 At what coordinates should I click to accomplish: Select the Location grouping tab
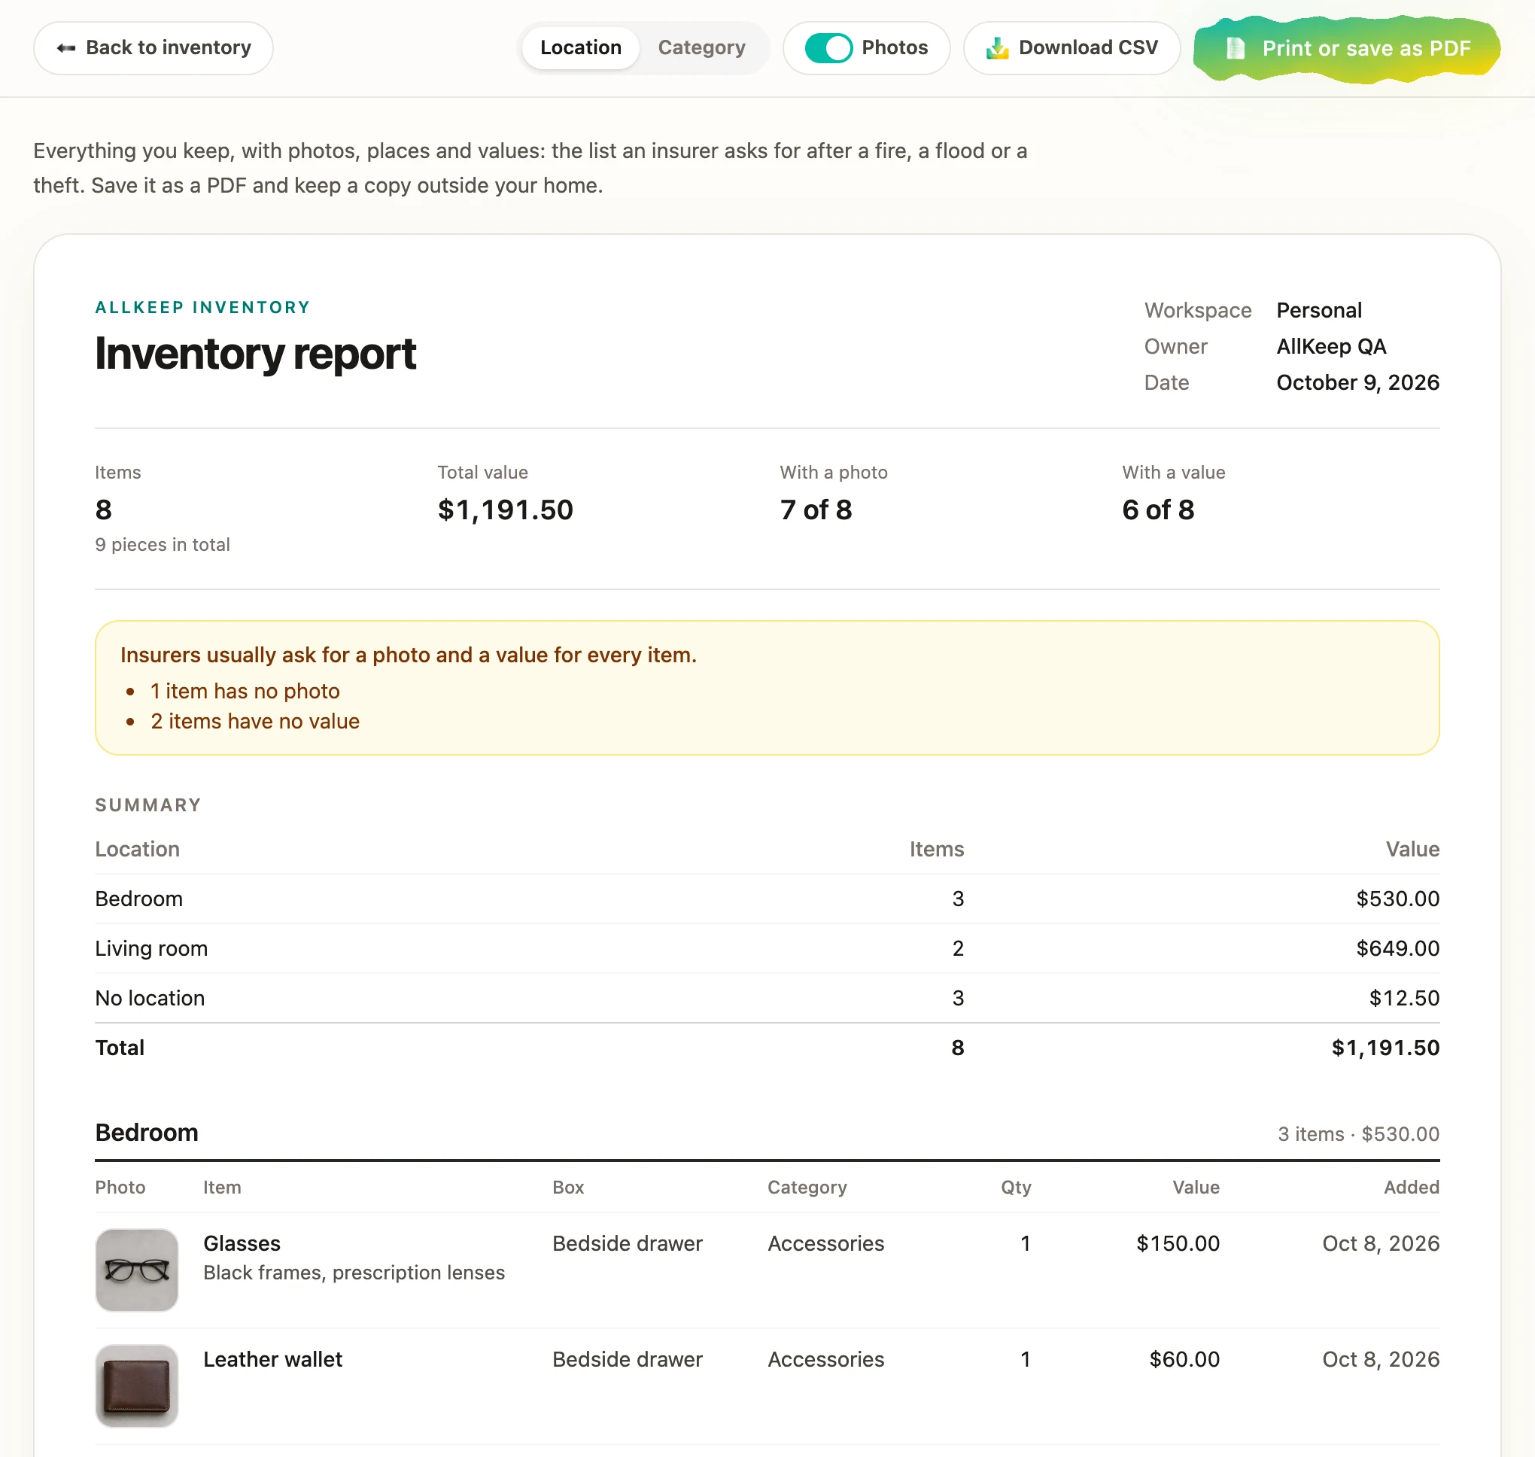581,48
